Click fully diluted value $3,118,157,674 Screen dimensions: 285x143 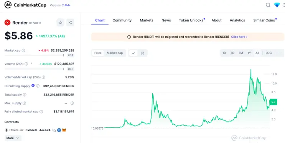(x=64, y=112)
